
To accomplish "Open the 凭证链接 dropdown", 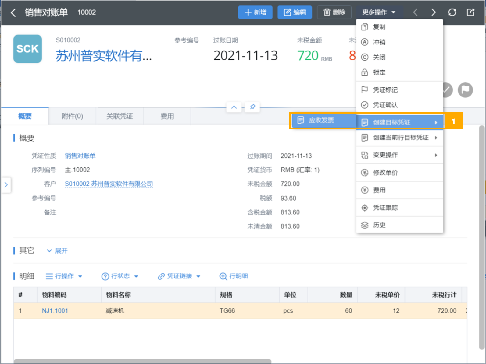I will click(179, 276).
